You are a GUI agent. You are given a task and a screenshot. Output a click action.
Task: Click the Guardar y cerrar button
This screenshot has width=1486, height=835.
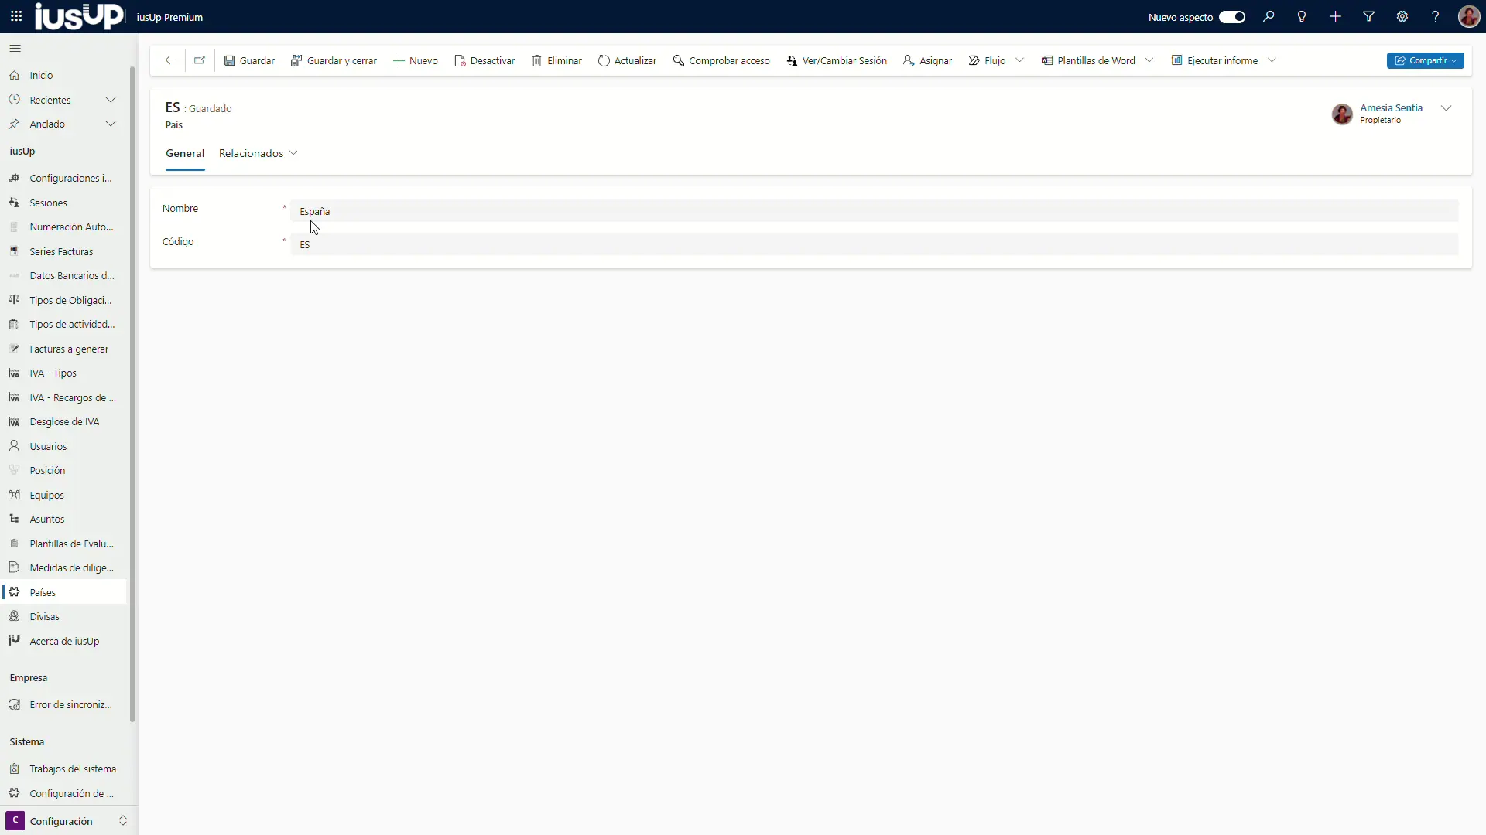334,60
